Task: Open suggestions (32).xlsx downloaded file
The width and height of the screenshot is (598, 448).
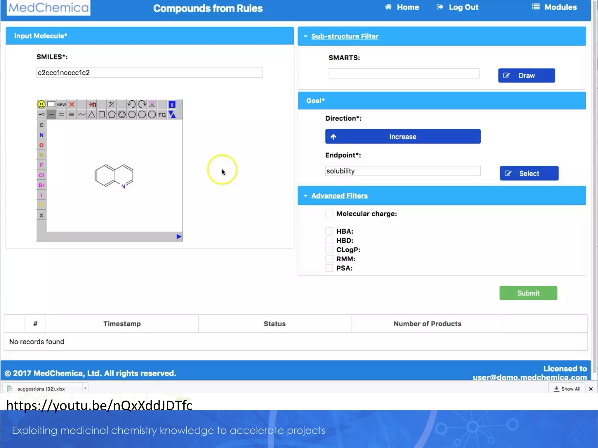Action: pos(41,389)
